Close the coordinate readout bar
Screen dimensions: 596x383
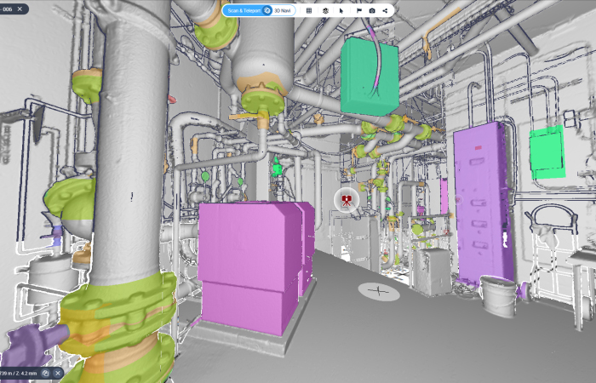(x=58, y=373)
